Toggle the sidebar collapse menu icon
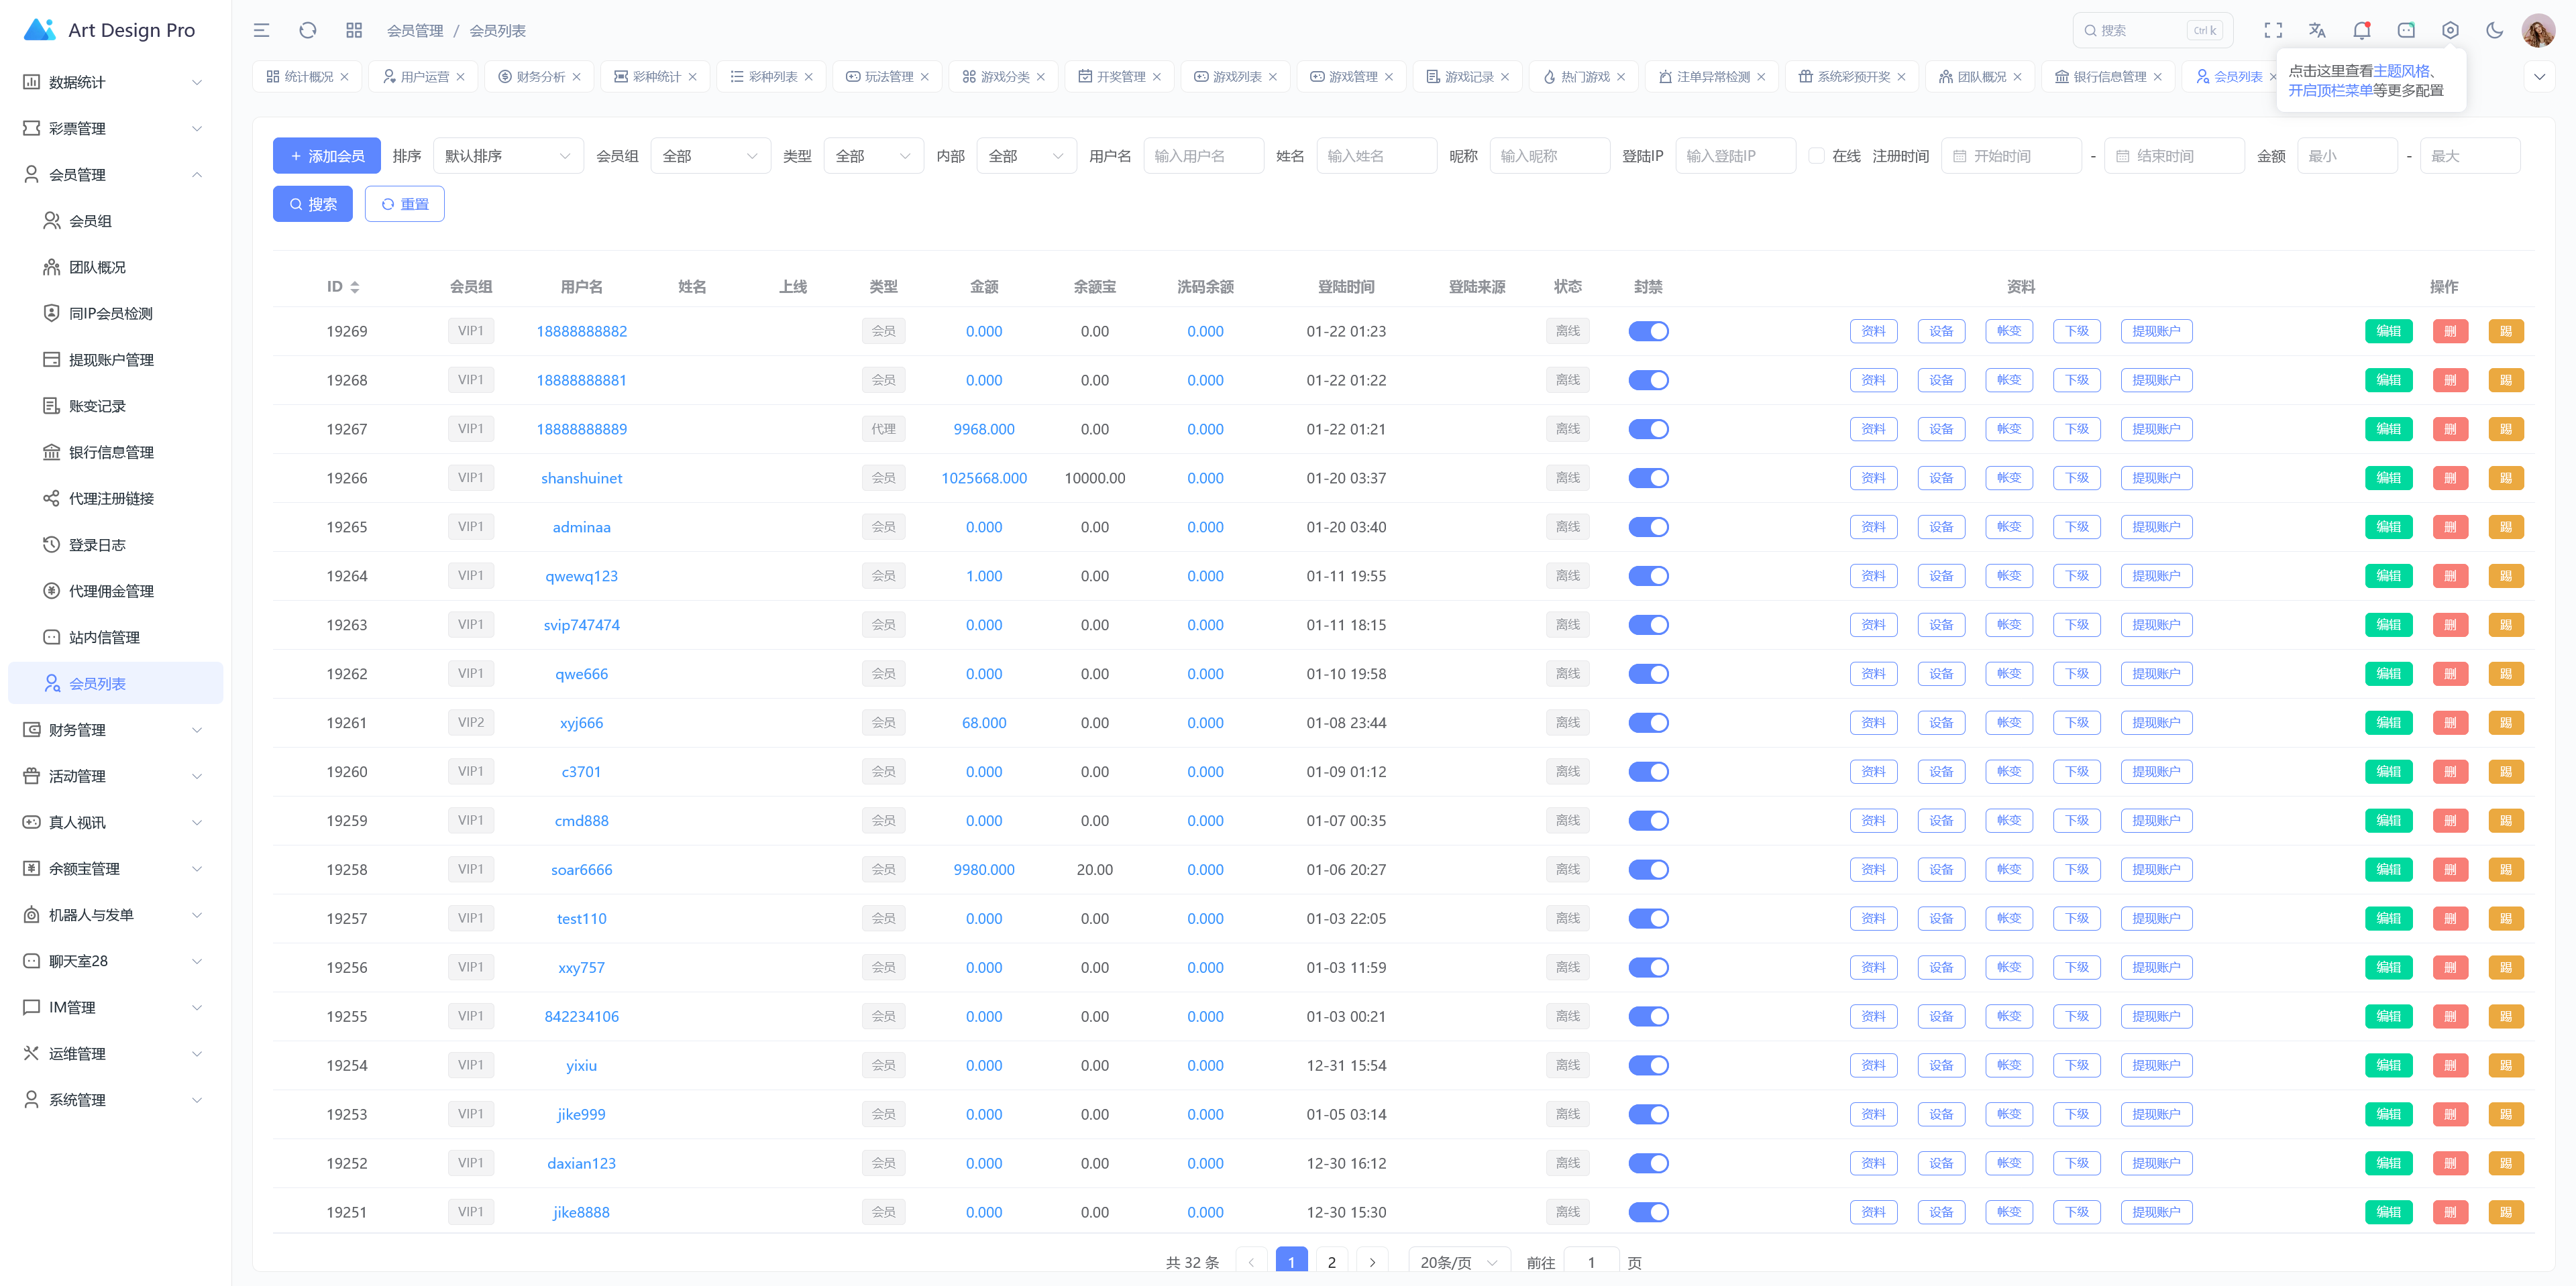The image size is (2576, 1286). 261,30
